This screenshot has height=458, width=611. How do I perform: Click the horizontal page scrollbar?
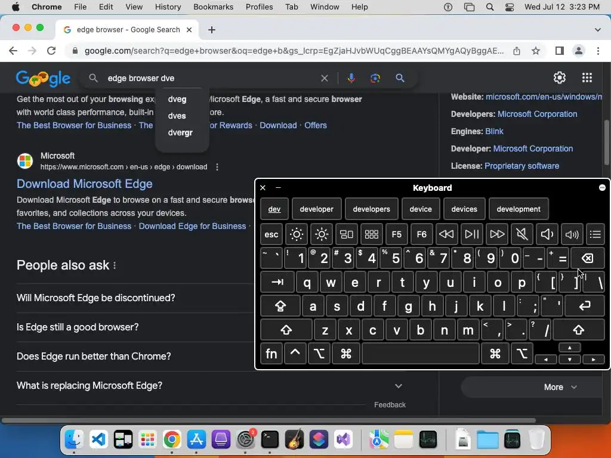(x=269, y=420)
